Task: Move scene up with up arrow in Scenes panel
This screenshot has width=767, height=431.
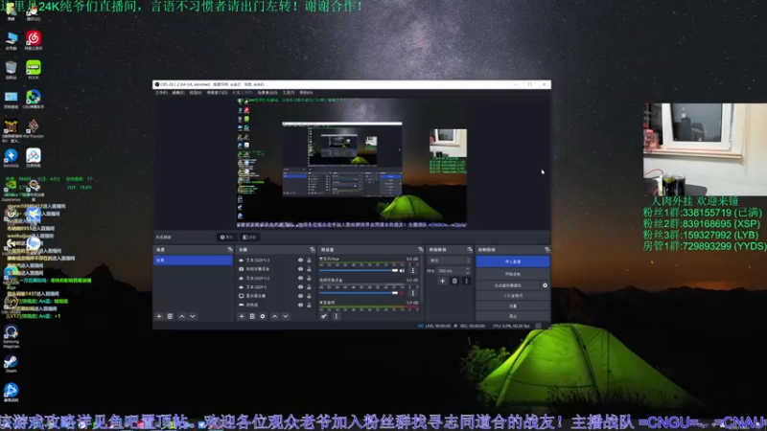Action: tap(181, 316)
